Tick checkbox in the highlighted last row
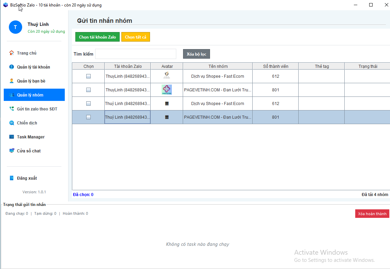 pyautogui.click(x=88, y=117)
